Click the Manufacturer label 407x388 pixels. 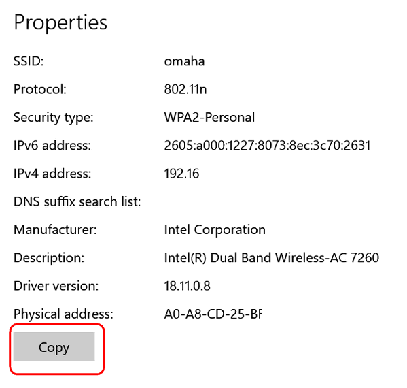tap(55, 230)
